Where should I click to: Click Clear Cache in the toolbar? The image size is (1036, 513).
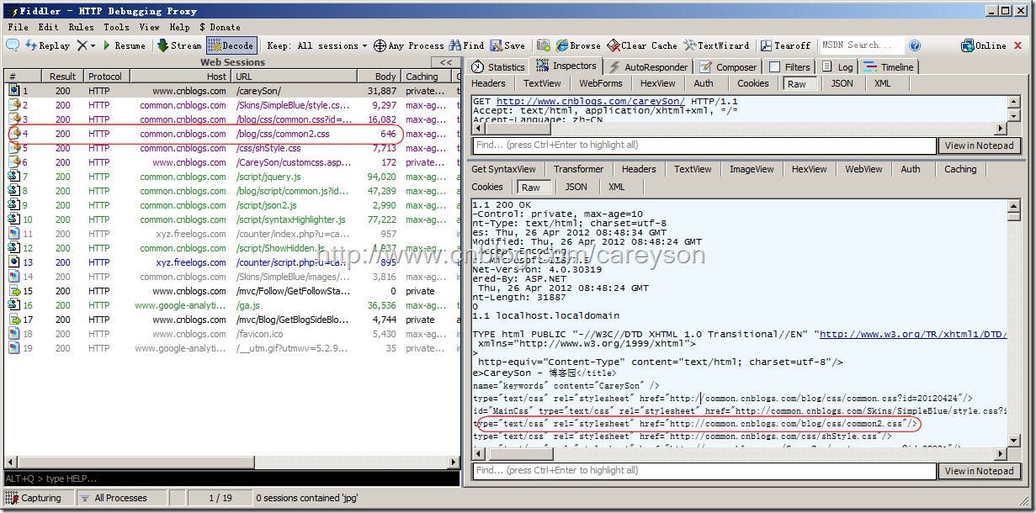point(642,45)
